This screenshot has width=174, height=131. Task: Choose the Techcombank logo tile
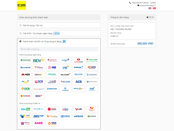pyautogui.click(x=79, y=60)
